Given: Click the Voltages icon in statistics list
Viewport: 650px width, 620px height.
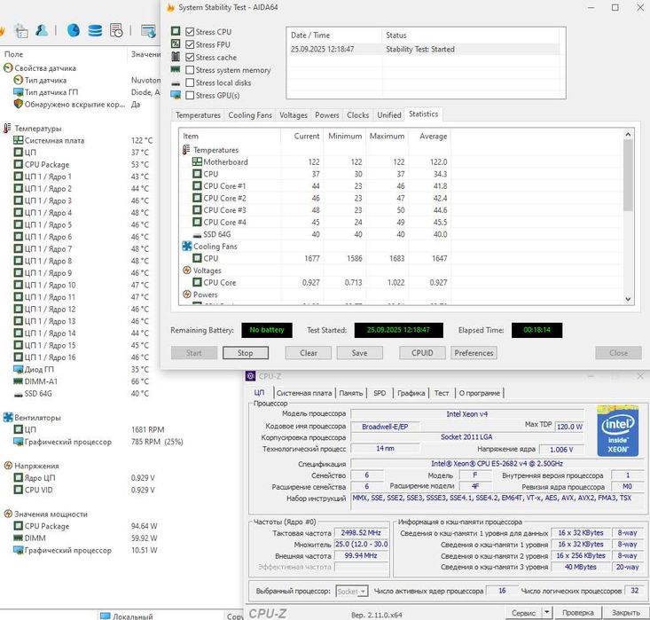Looking at the screenshot, I should click(187, 270).
